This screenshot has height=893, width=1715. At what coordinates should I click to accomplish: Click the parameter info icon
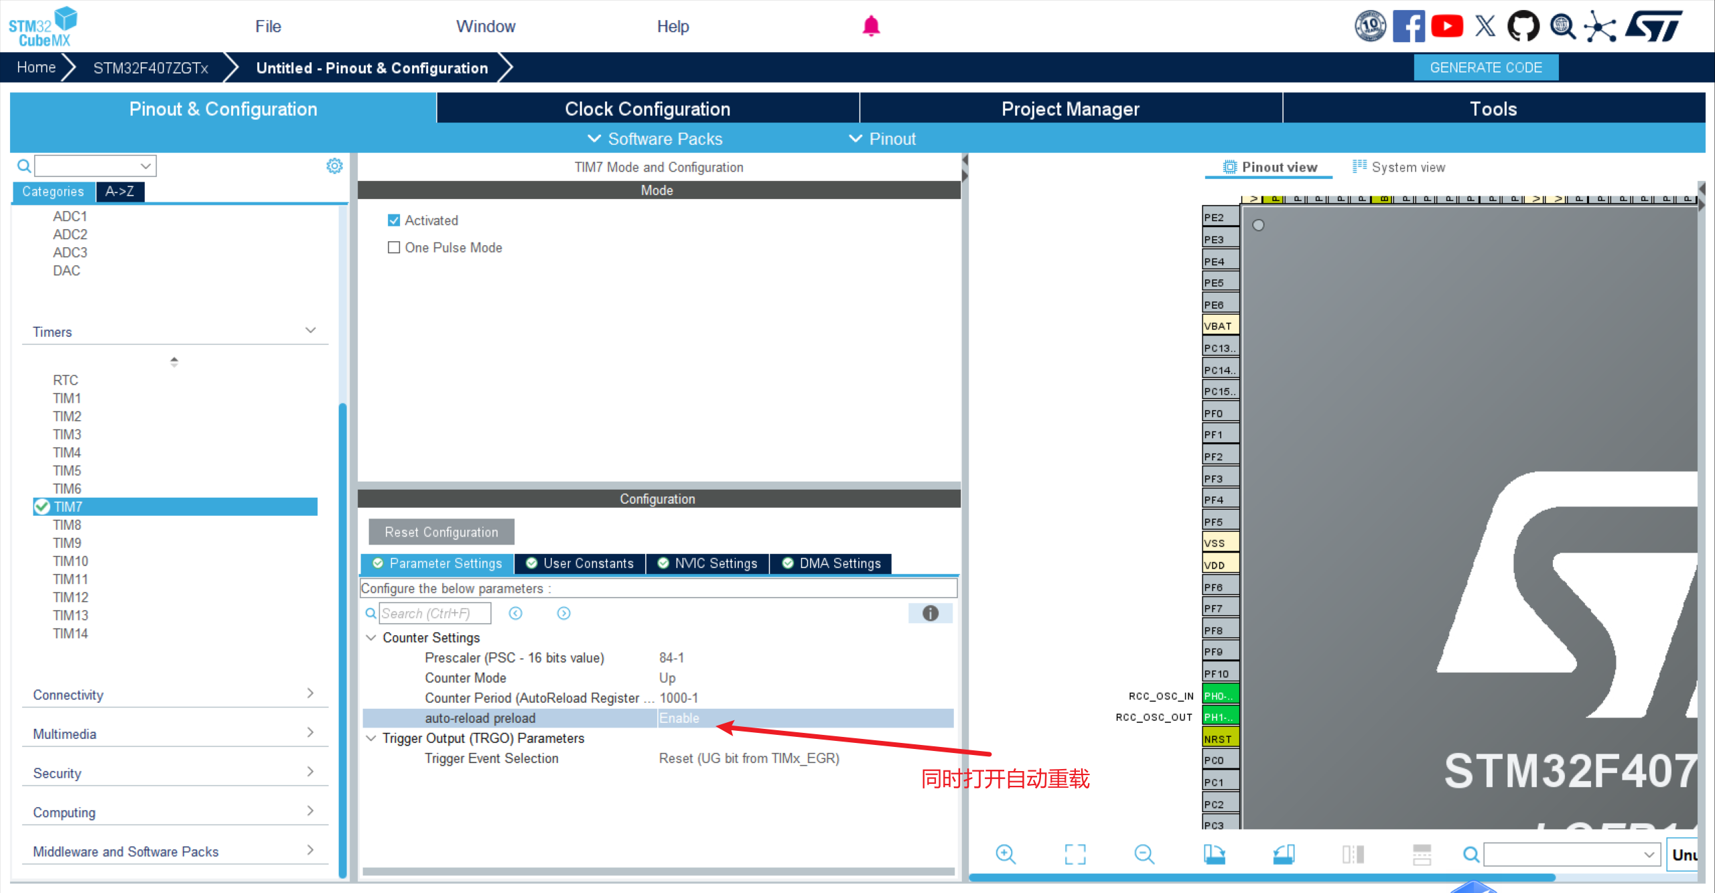coord(930,613)
